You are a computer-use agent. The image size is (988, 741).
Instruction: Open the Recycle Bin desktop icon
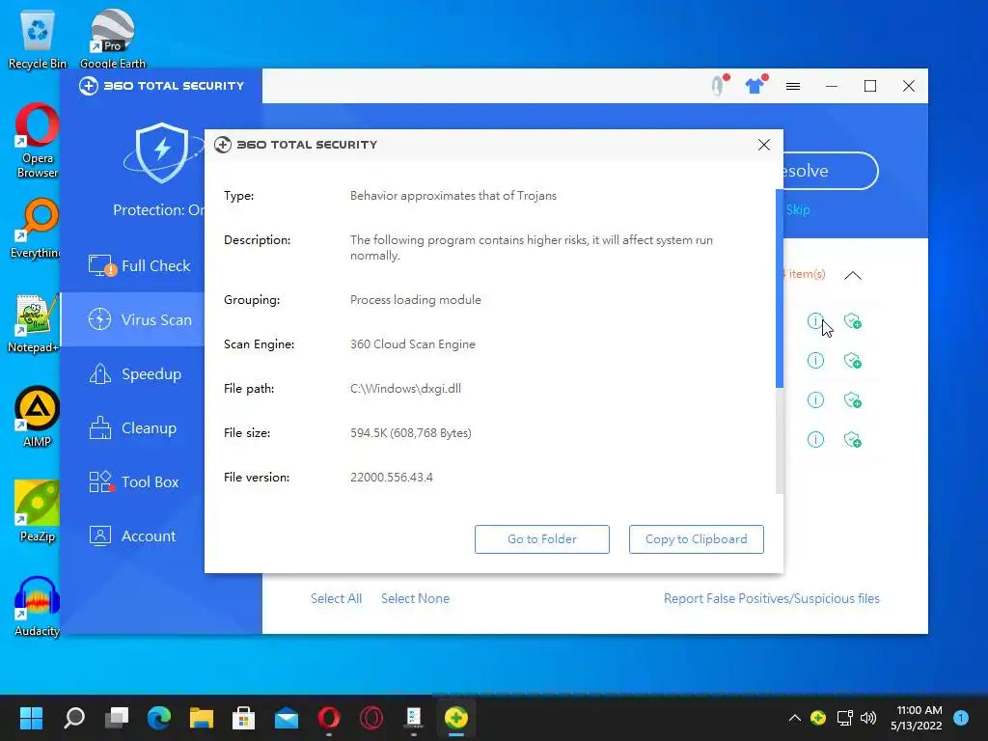[x=37, y=39]
